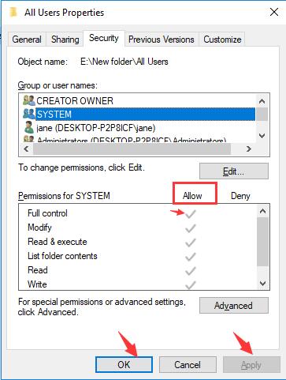Open the Previous Versions tab

(x=162, y=40)
